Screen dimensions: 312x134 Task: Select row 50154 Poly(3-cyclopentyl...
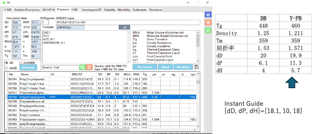(101, 79)
